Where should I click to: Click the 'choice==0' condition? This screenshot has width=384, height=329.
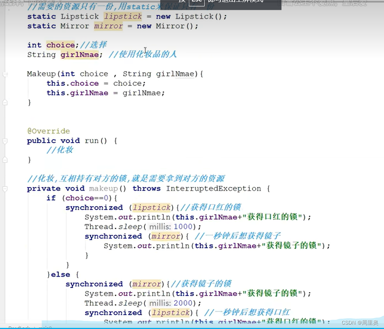click(87, 198)
